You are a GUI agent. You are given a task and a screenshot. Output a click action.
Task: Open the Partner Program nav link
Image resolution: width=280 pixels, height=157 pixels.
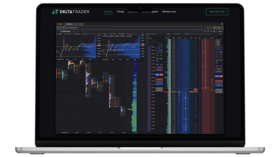[x=150, y=12]
